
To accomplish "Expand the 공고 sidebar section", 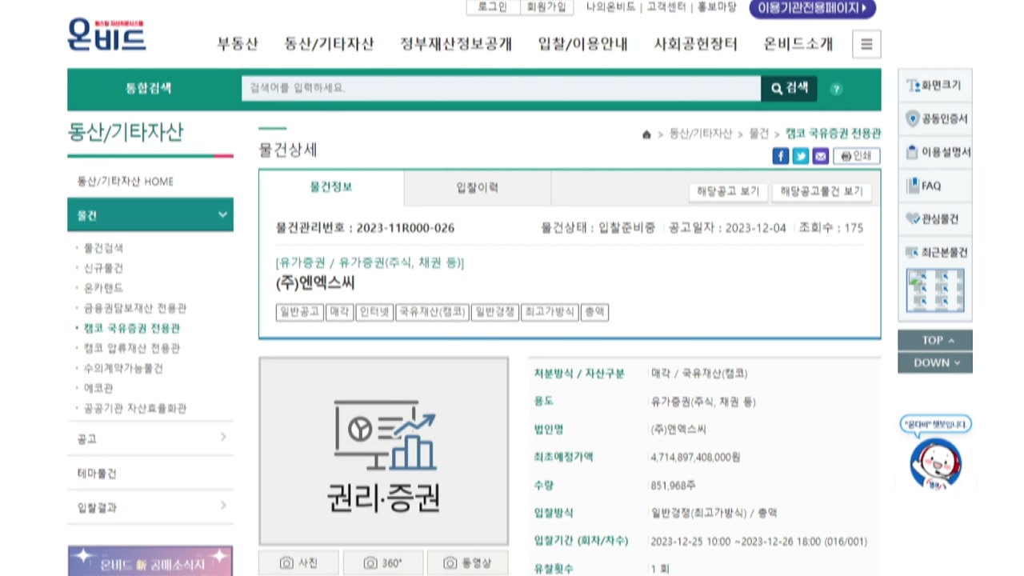I will pyautogui.click(x=150, y=438).
